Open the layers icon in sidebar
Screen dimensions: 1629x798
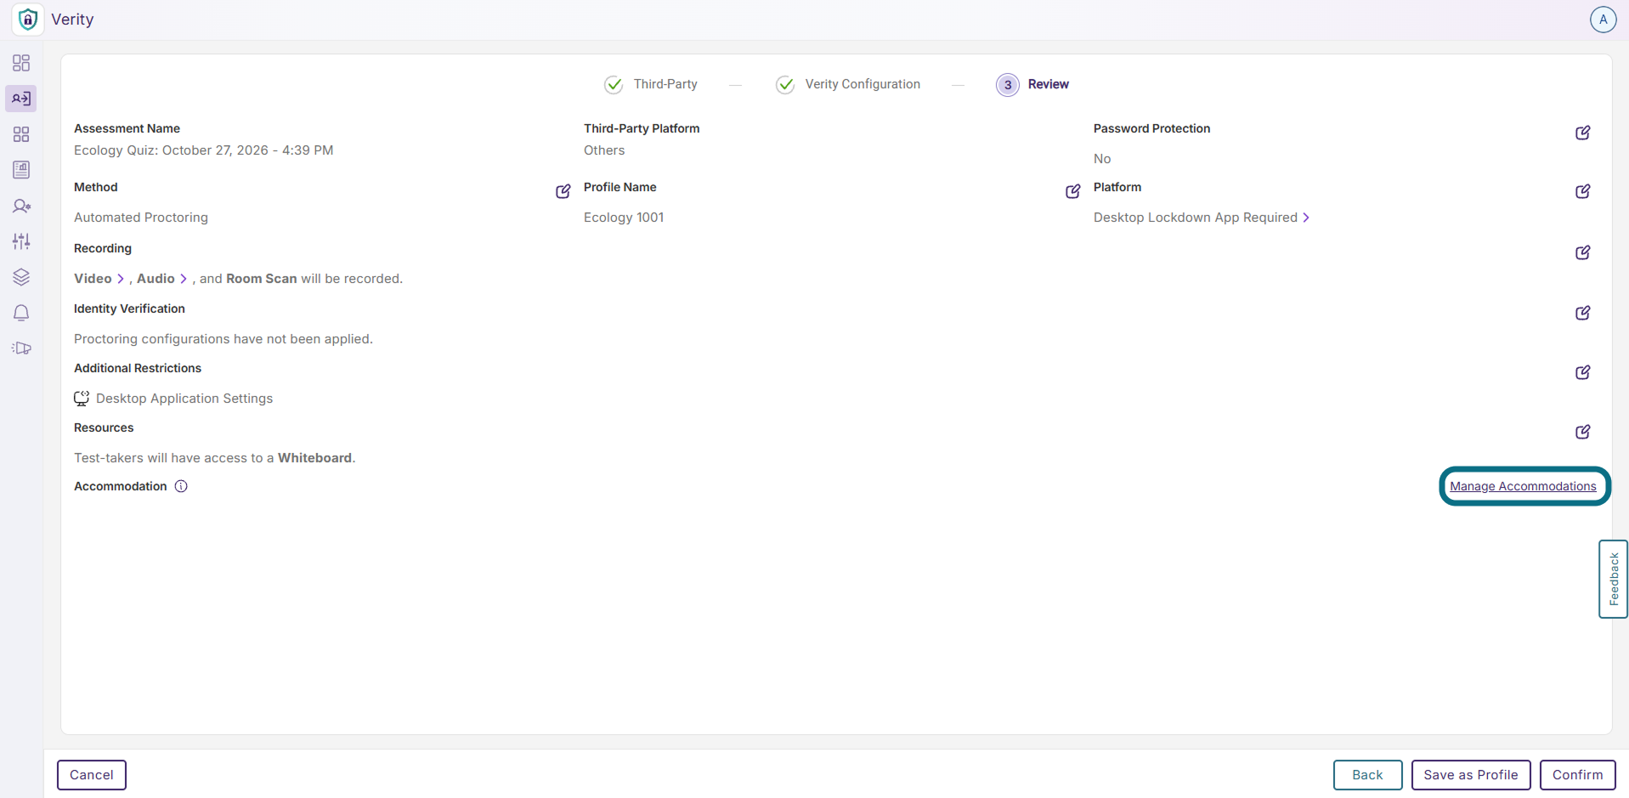(x=21, y=277)
